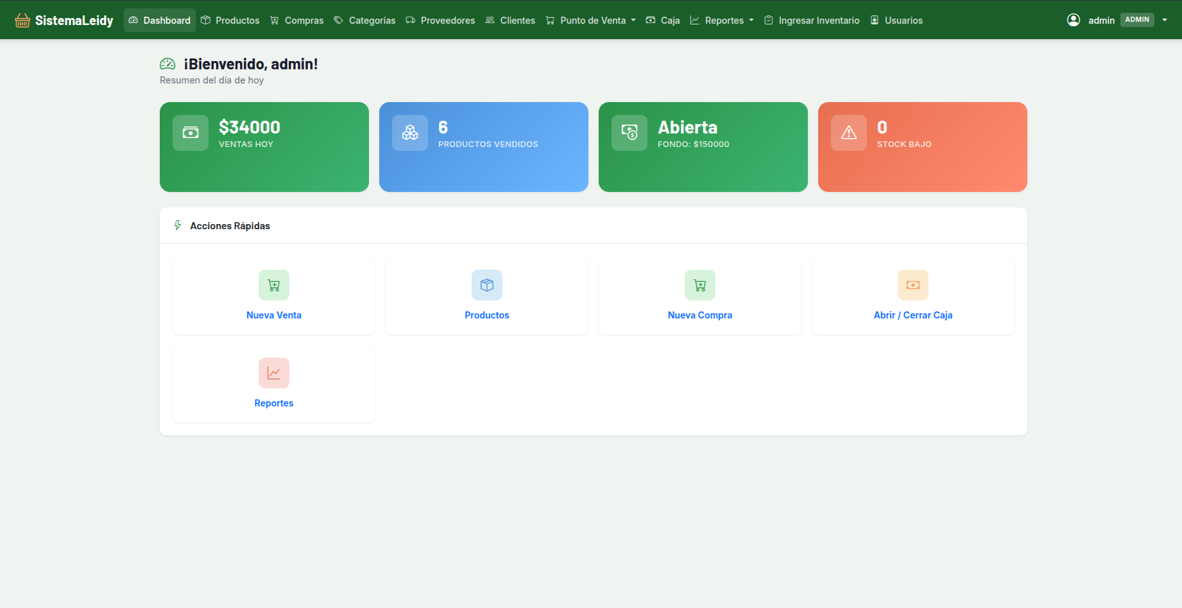Open the Usuarios navbar menu item
The height and width of the screenshot is (608, 1182).
896,21
